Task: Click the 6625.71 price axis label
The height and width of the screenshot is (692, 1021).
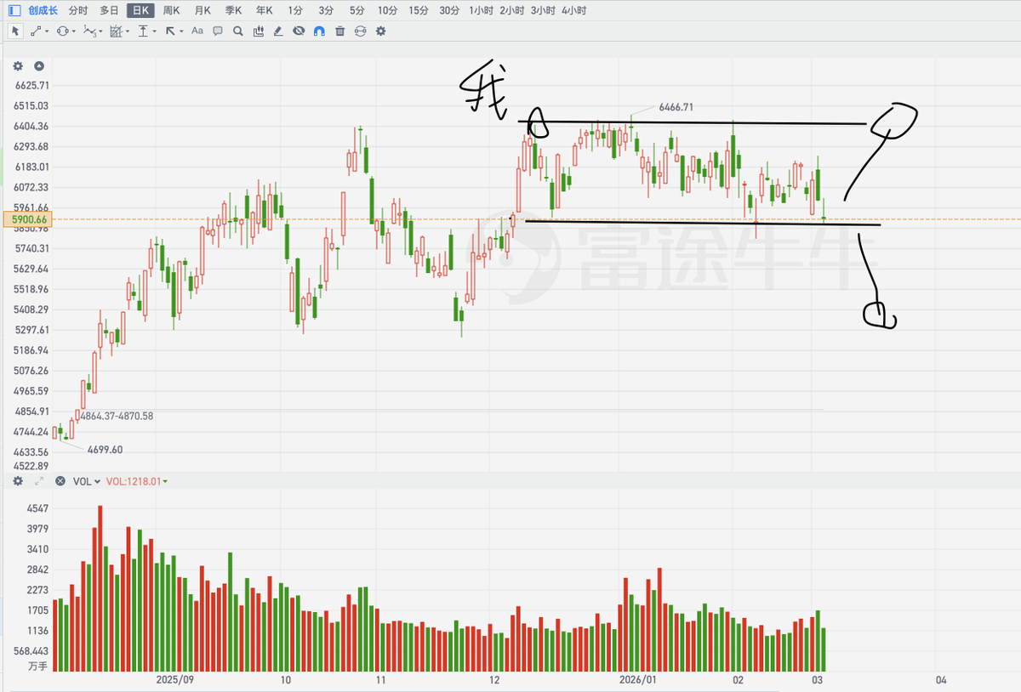Action: pyautogui.click(x=31, y=85)
